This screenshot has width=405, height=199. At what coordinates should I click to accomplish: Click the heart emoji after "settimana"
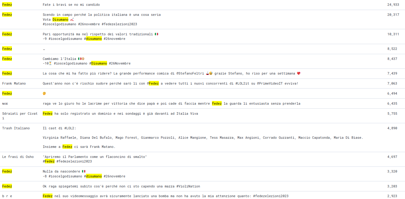coord(299,73)
